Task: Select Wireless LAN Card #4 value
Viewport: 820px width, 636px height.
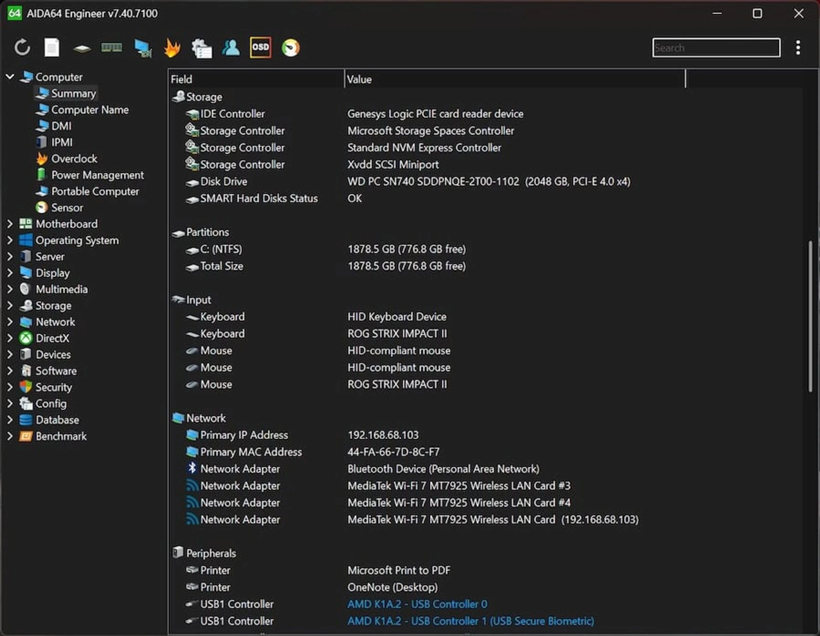Action: click(x=459, y=502)
